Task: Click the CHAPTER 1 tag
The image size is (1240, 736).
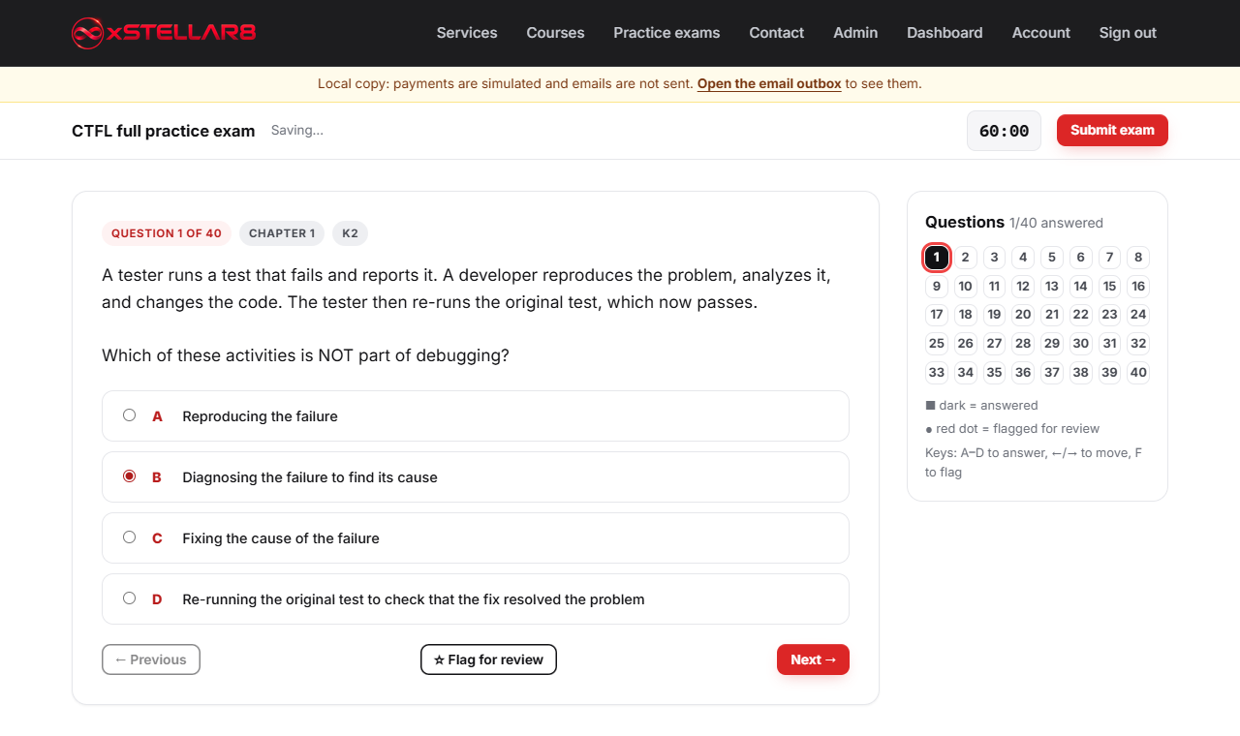Action: point(282,233)
